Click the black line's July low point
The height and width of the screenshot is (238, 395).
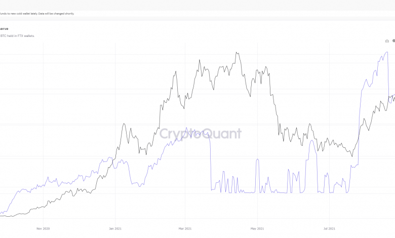coord(351,156)
